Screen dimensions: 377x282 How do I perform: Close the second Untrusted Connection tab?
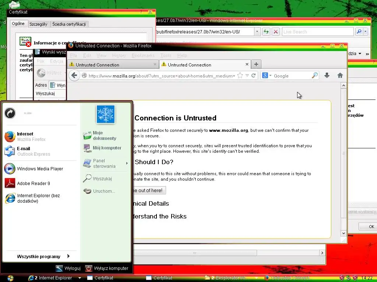[247, 64]
